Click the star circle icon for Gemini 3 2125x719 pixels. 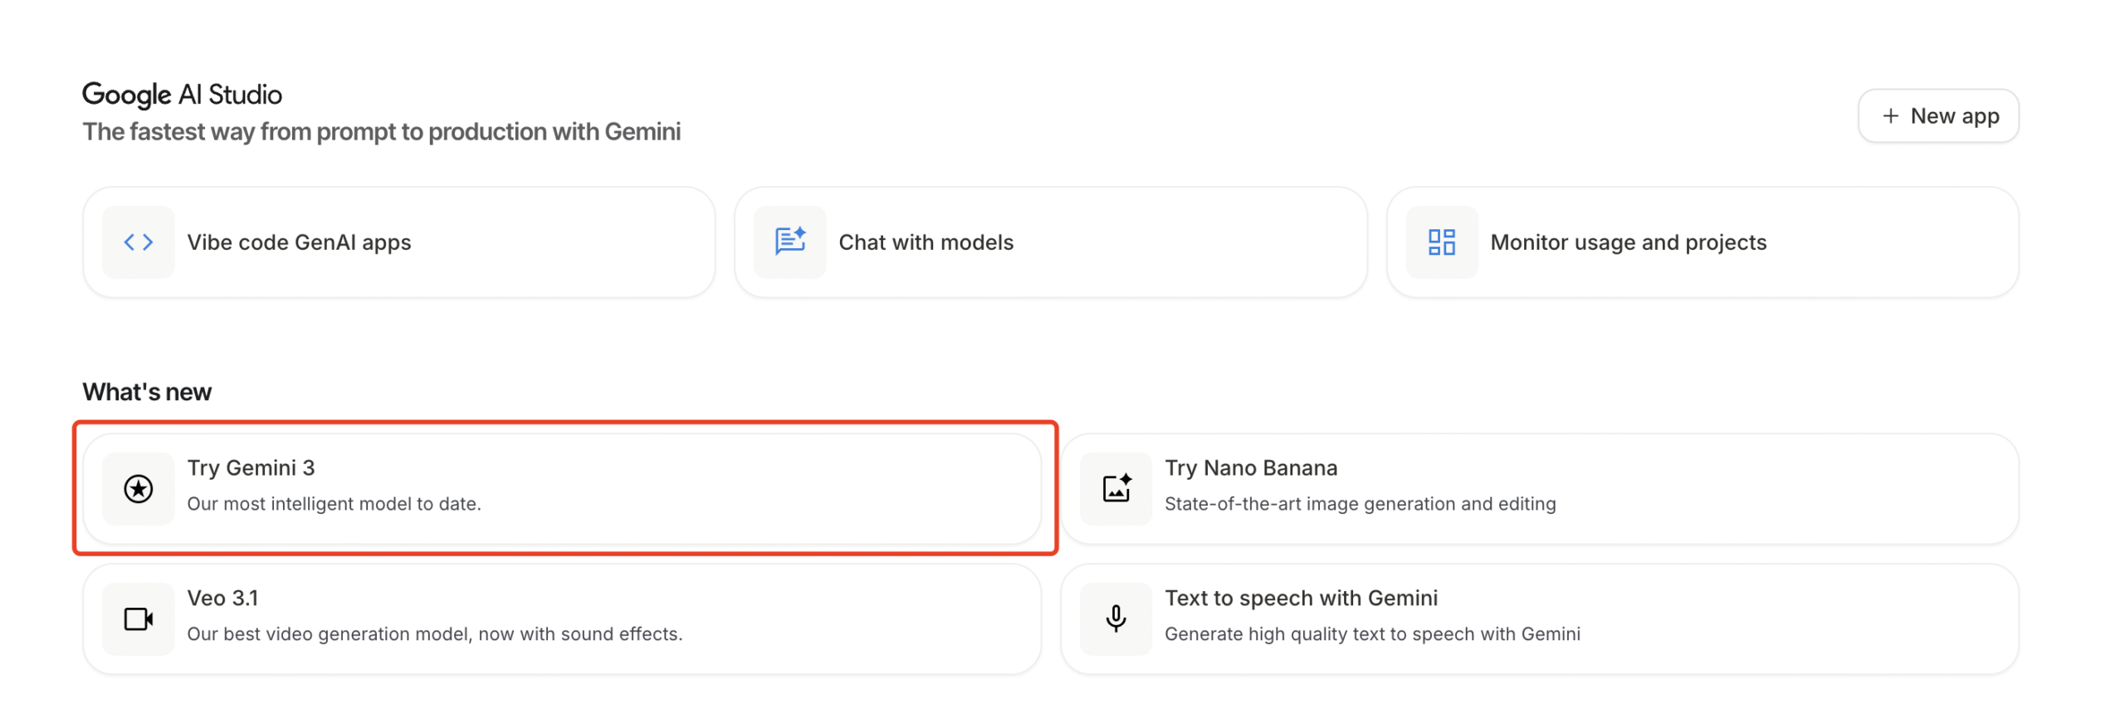click(138, 488)
